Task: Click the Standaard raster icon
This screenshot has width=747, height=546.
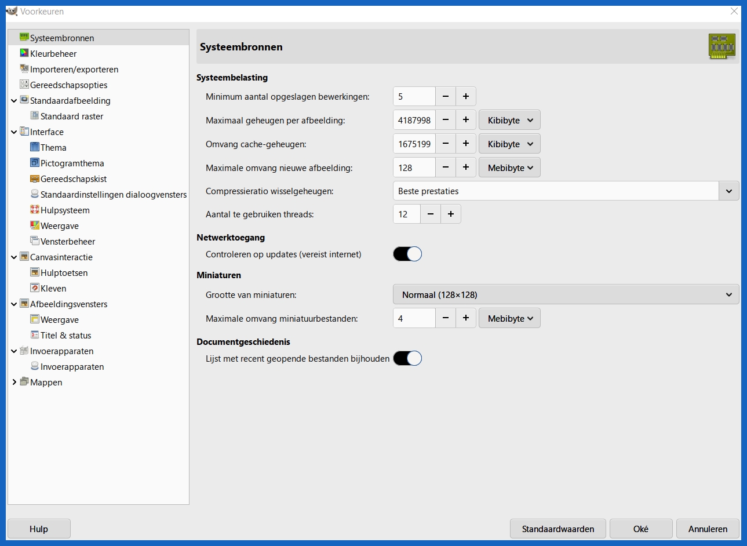Action: coord(35,115)
